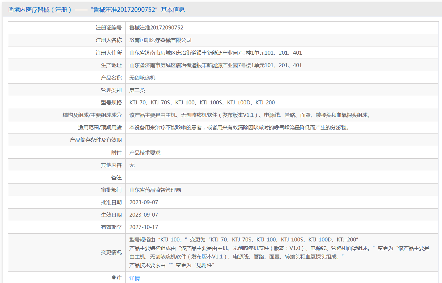Click the 2023-09-07 date in the 生效日期 row
Viewport: 442px width, 283px height.
coord(144,215)
